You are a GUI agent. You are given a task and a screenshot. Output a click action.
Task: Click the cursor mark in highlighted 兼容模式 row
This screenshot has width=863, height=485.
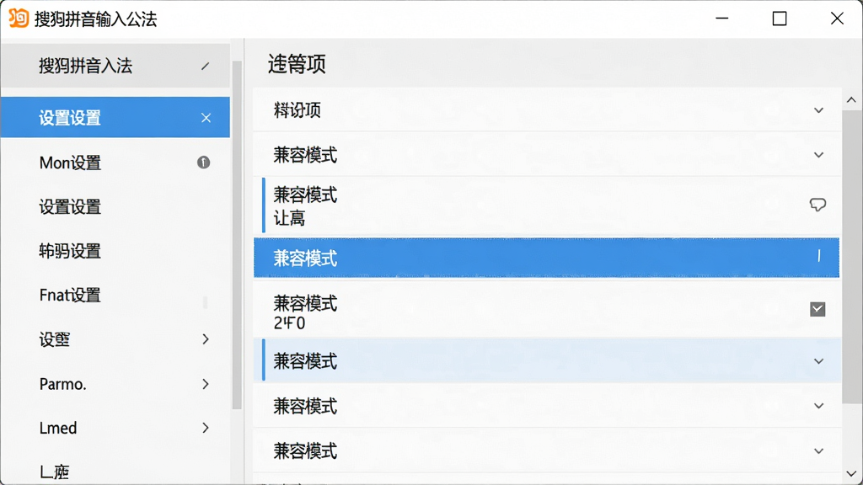819,256
